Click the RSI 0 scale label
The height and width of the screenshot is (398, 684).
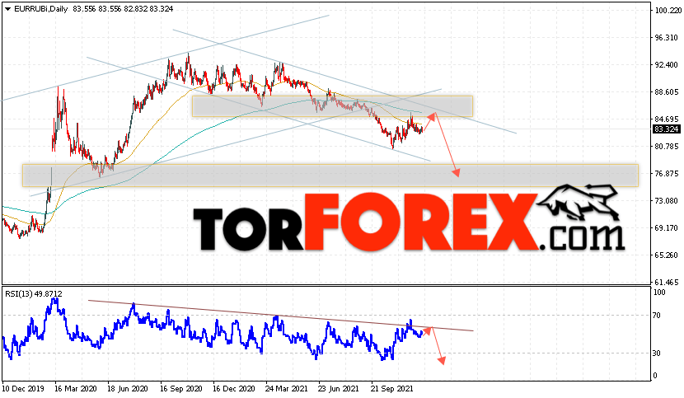tap(655, 375)
